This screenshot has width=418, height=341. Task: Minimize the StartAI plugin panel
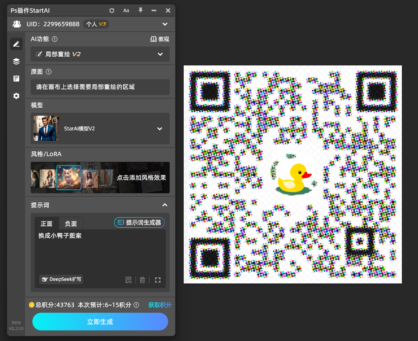point(154,10)
